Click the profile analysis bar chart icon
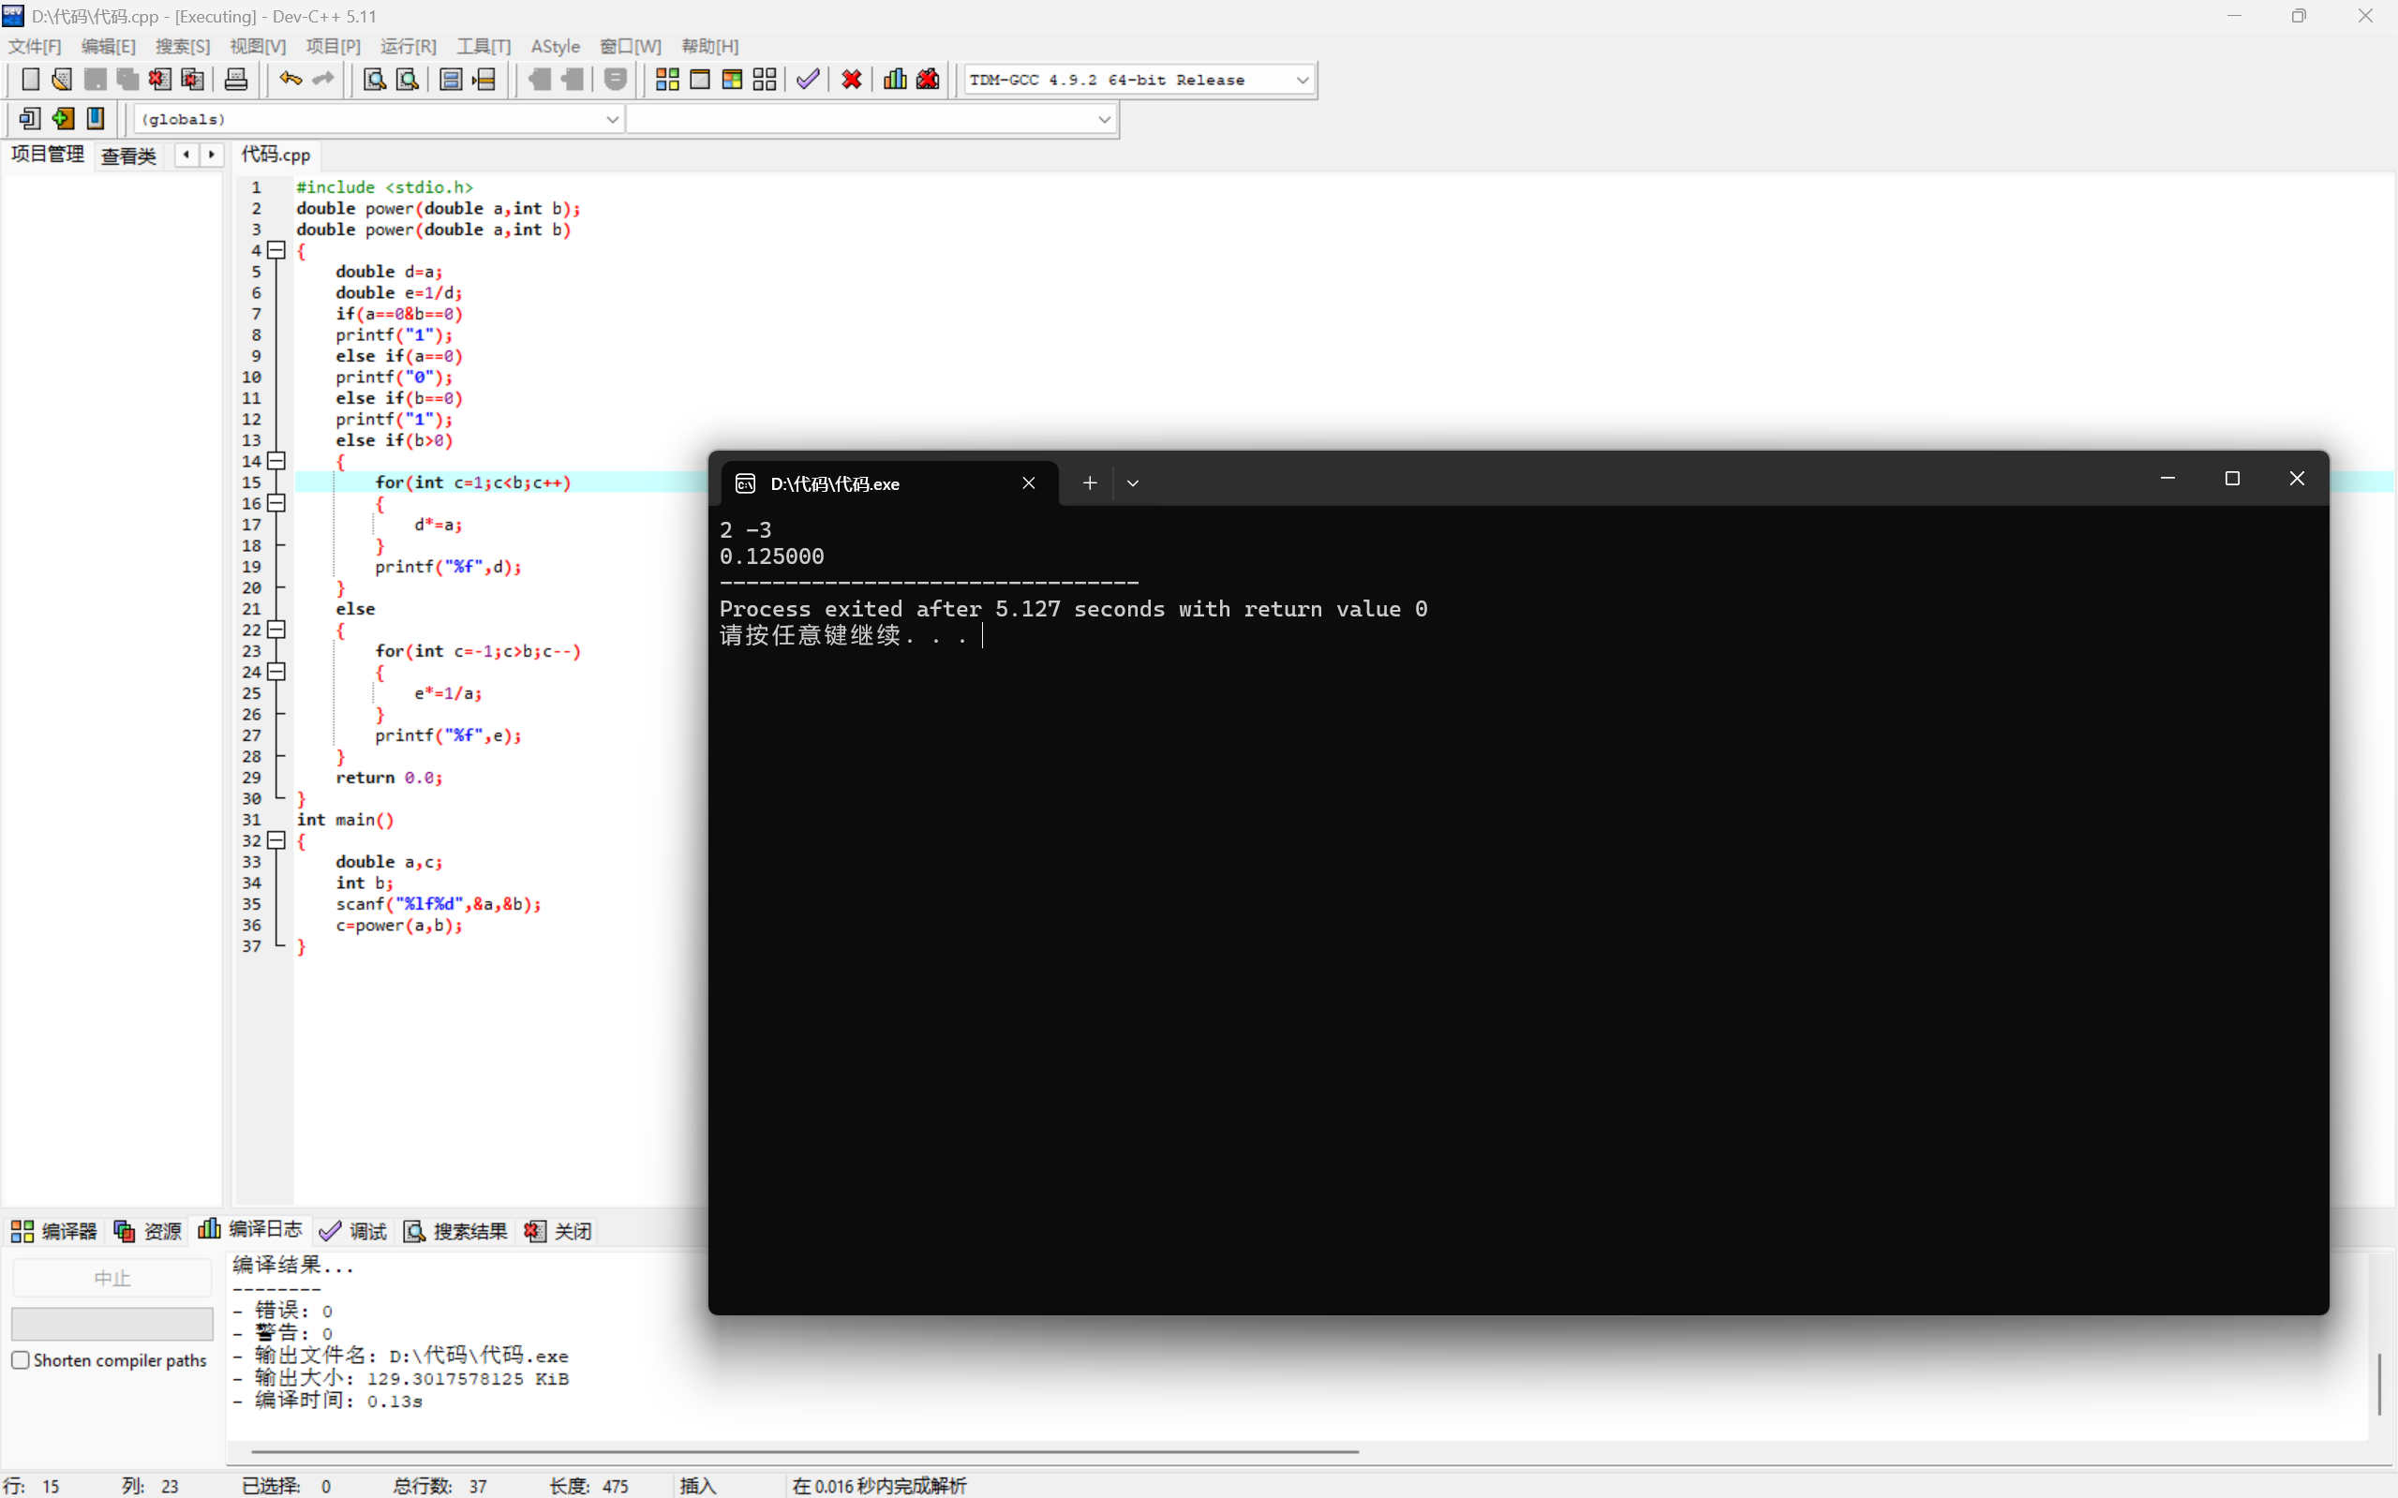Screen dimensions: 2398x1498 (895, 80)
